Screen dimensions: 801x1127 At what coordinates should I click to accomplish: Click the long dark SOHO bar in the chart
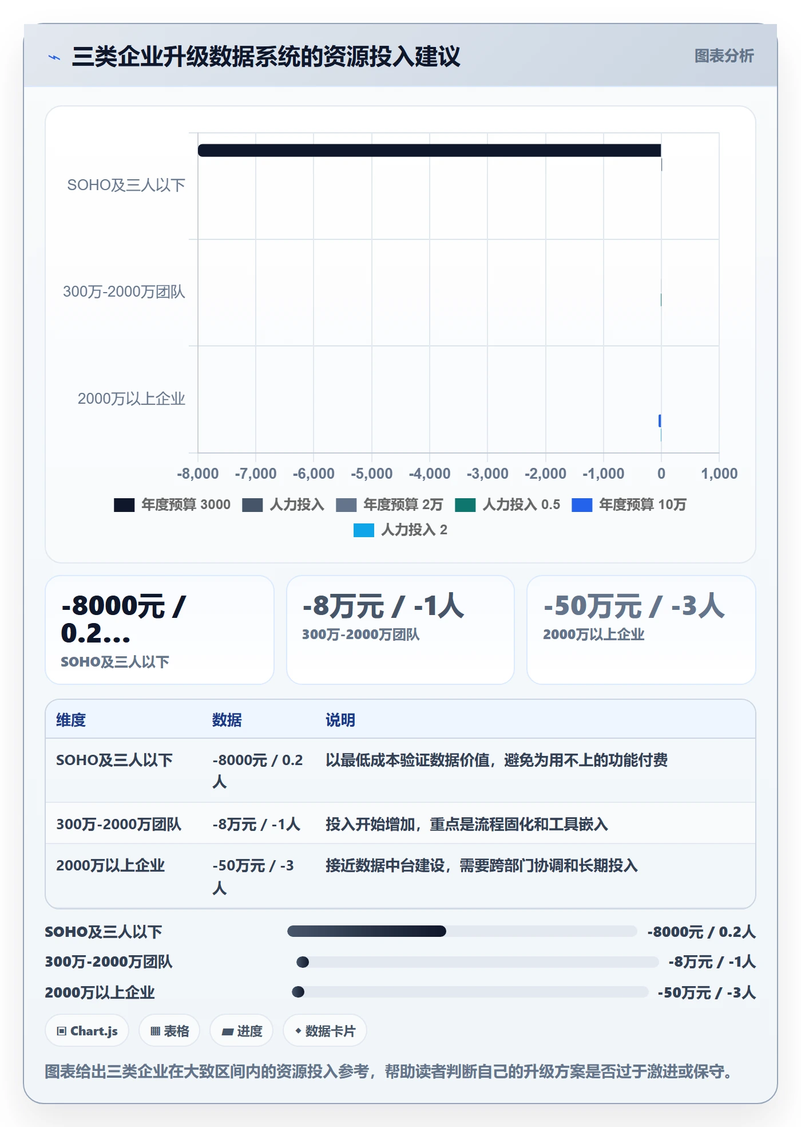(x=430, y=150)
